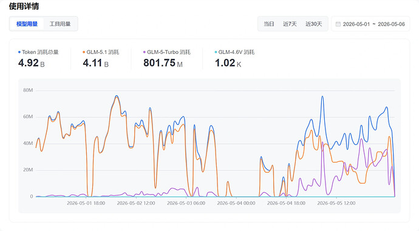Click the 2026-05-04 18:00 axis label
Screen dimensions: 419x231
(x=286, y=203)
